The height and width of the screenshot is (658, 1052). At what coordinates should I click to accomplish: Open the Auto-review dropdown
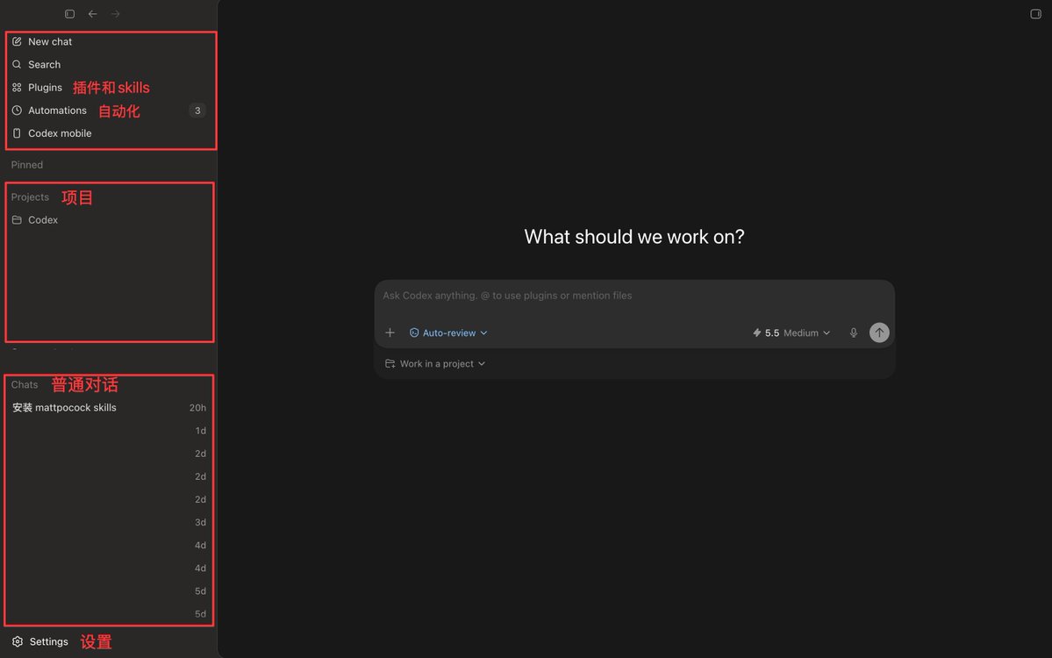448,333
